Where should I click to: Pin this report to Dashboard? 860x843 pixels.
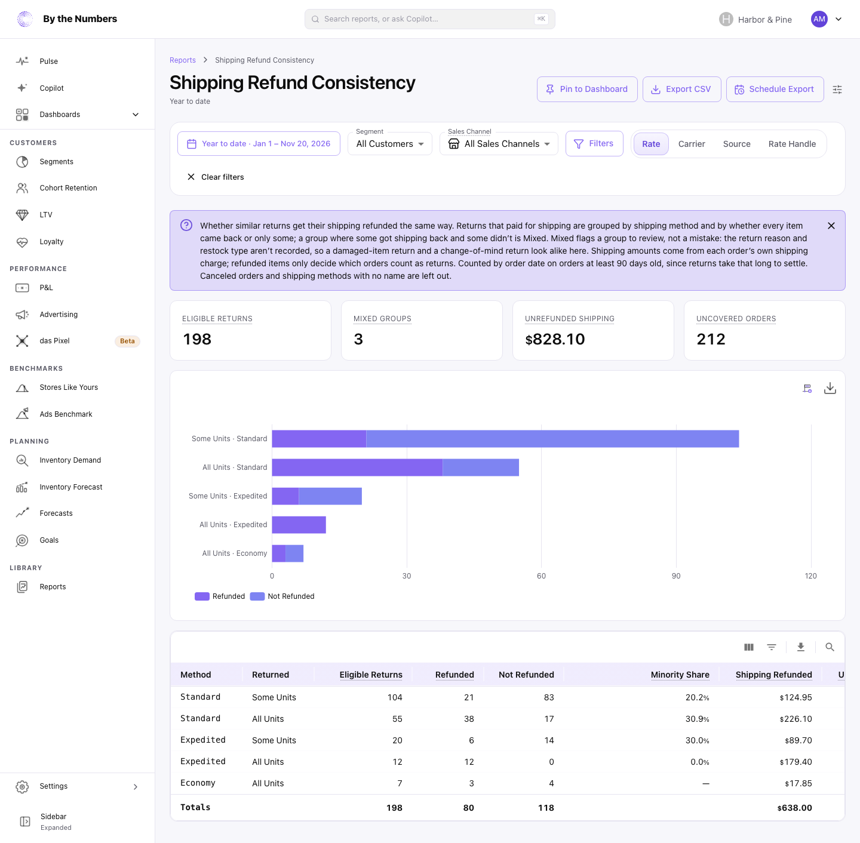pos(587,89)
